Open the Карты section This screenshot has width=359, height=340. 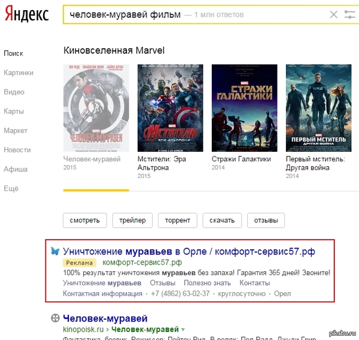pyautogui.click(x=14, y=111)
